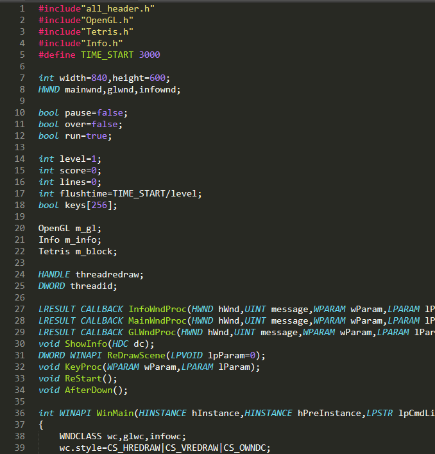This screenshot has height=454, width=435.
Task: Click the InfoWndProc function name
Action: coord(157,310)
